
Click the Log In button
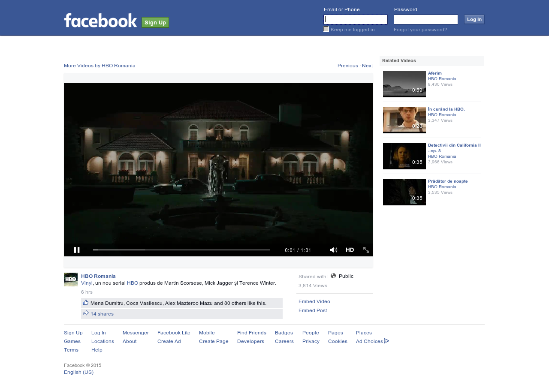(474, 19)
